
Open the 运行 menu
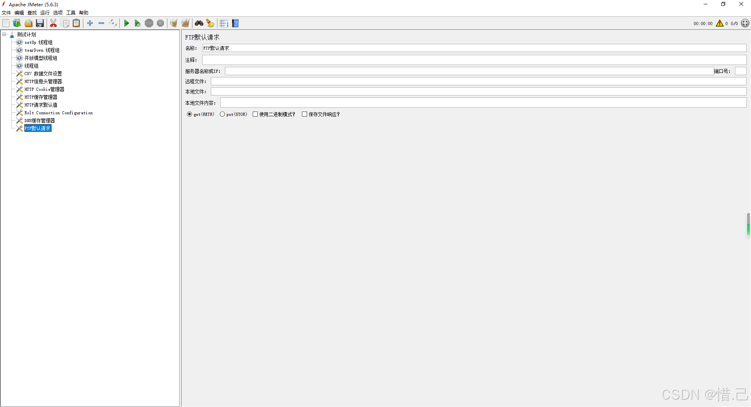pos(45,13)
